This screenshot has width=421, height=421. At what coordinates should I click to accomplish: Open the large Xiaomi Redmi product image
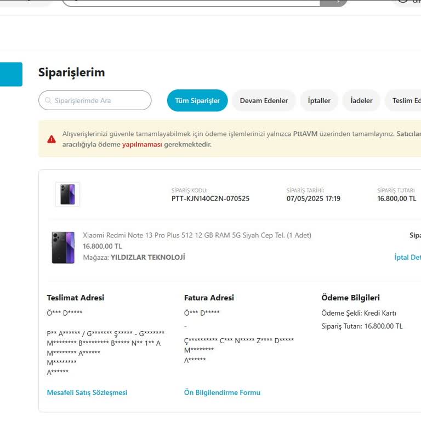point(63,248)
